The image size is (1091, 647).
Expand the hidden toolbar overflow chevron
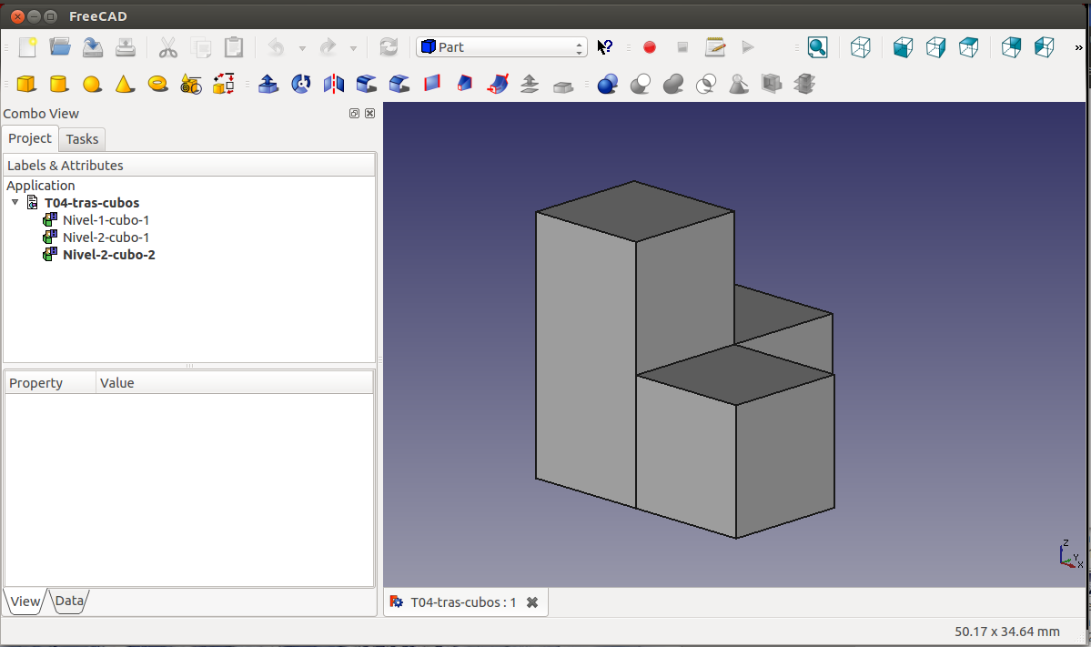pyautogui.click(x=1079, y=47)
